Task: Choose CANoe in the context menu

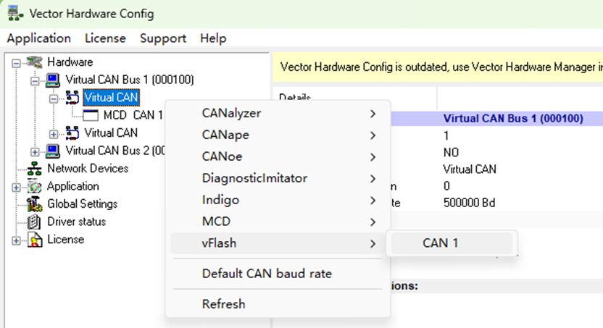Action: (x=278, y=156)
